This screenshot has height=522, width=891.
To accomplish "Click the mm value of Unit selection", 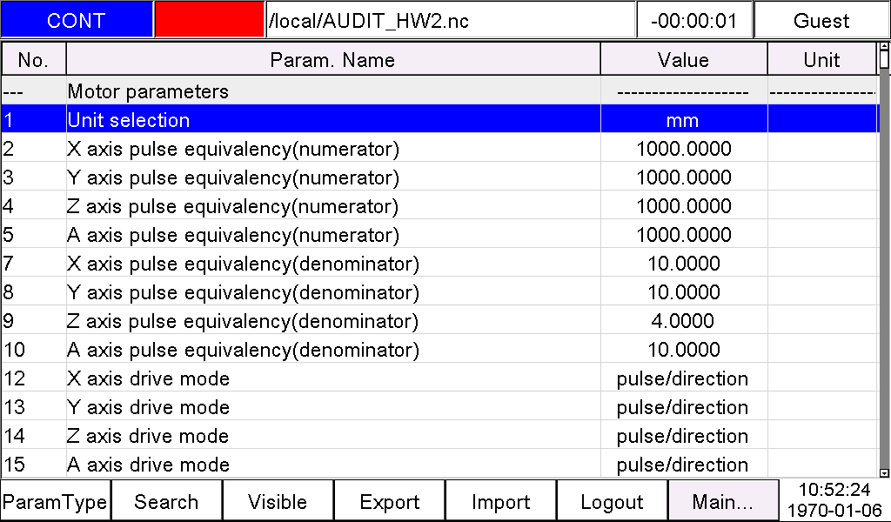I will [x=684, y=120].
